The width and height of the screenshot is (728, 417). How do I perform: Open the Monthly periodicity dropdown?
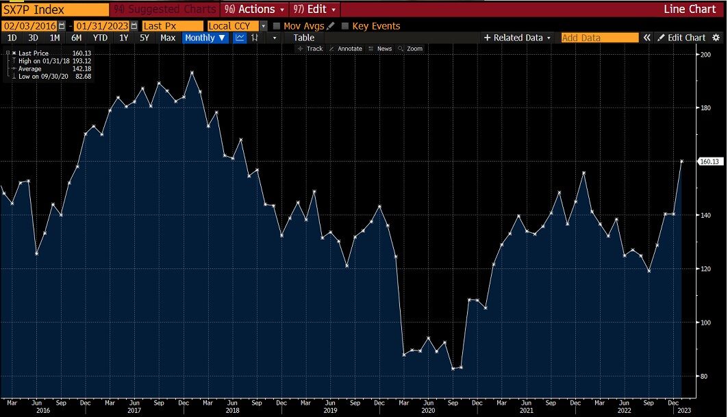(205, 38)
